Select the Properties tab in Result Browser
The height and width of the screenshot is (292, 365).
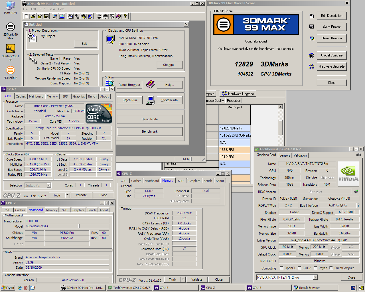(234, 101)
